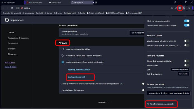Screen dimensions: 194x109
Task: Open the Lavoro bookmarks folder
Action: pyautogui.click(x=48, y=13)
